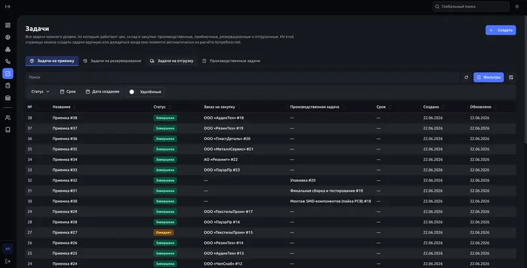Open order АО «Резонит» #22
This screenshot has width=527, height=268.
click(221, 160)
